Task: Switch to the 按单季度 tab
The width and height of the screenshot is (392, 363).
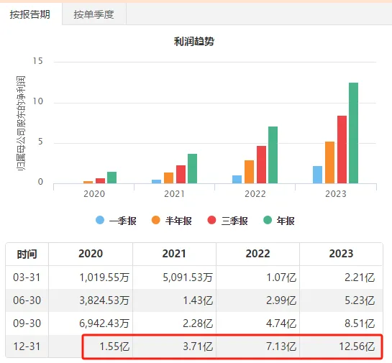Action: (94, 14)
